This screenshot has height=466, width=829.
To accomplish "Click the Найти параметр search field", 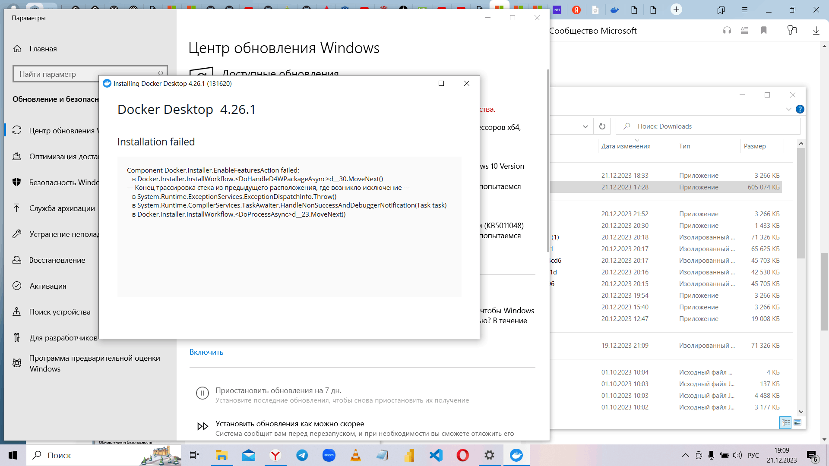I will click(90, 74).
